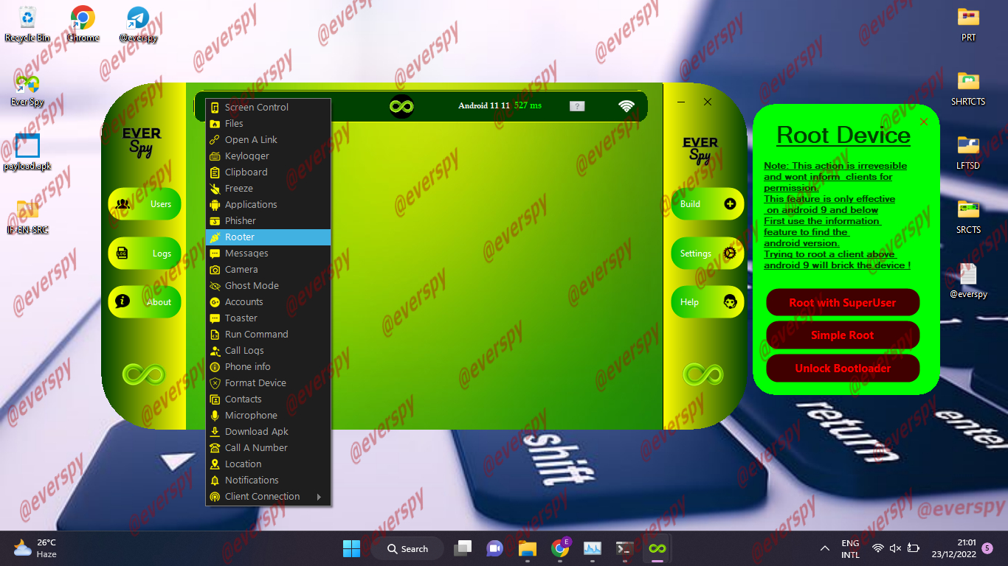The image size is (1008, 566).
Task: Open the @everspy text file on desktop
Action: point(968,281)
